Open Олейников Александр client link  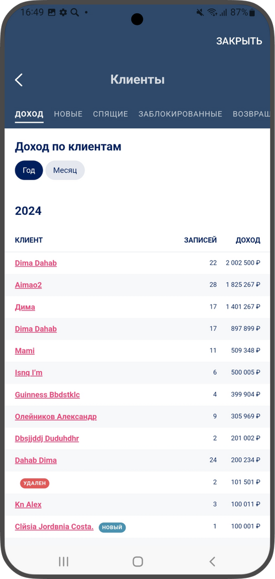tap(56, 416)
